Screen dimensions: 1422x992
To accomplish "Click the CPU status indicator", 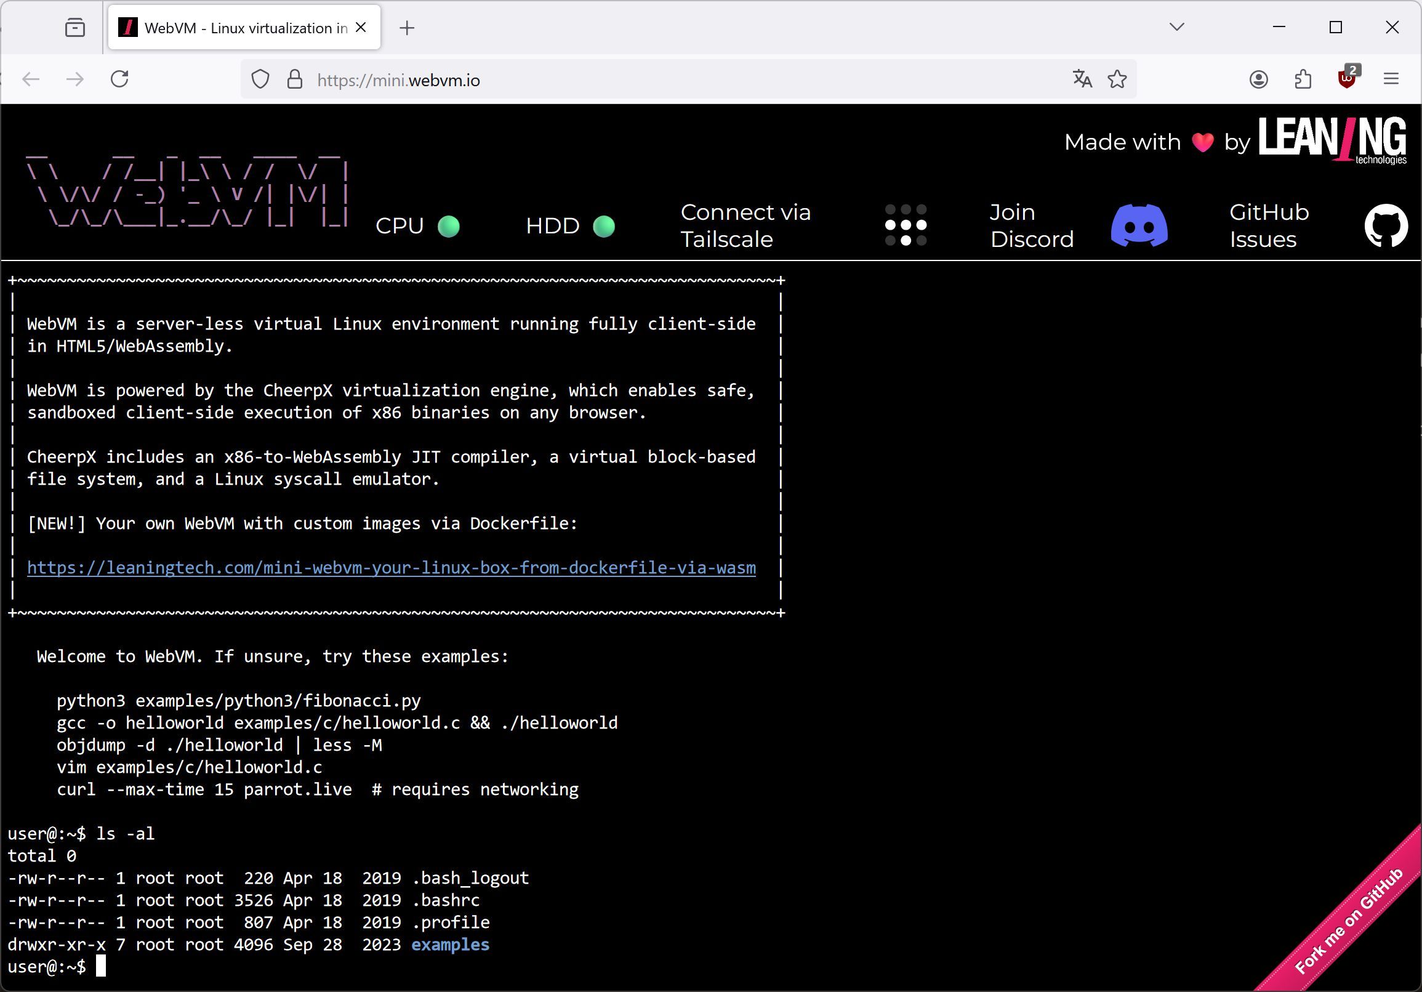I will [x=417, y=226].
